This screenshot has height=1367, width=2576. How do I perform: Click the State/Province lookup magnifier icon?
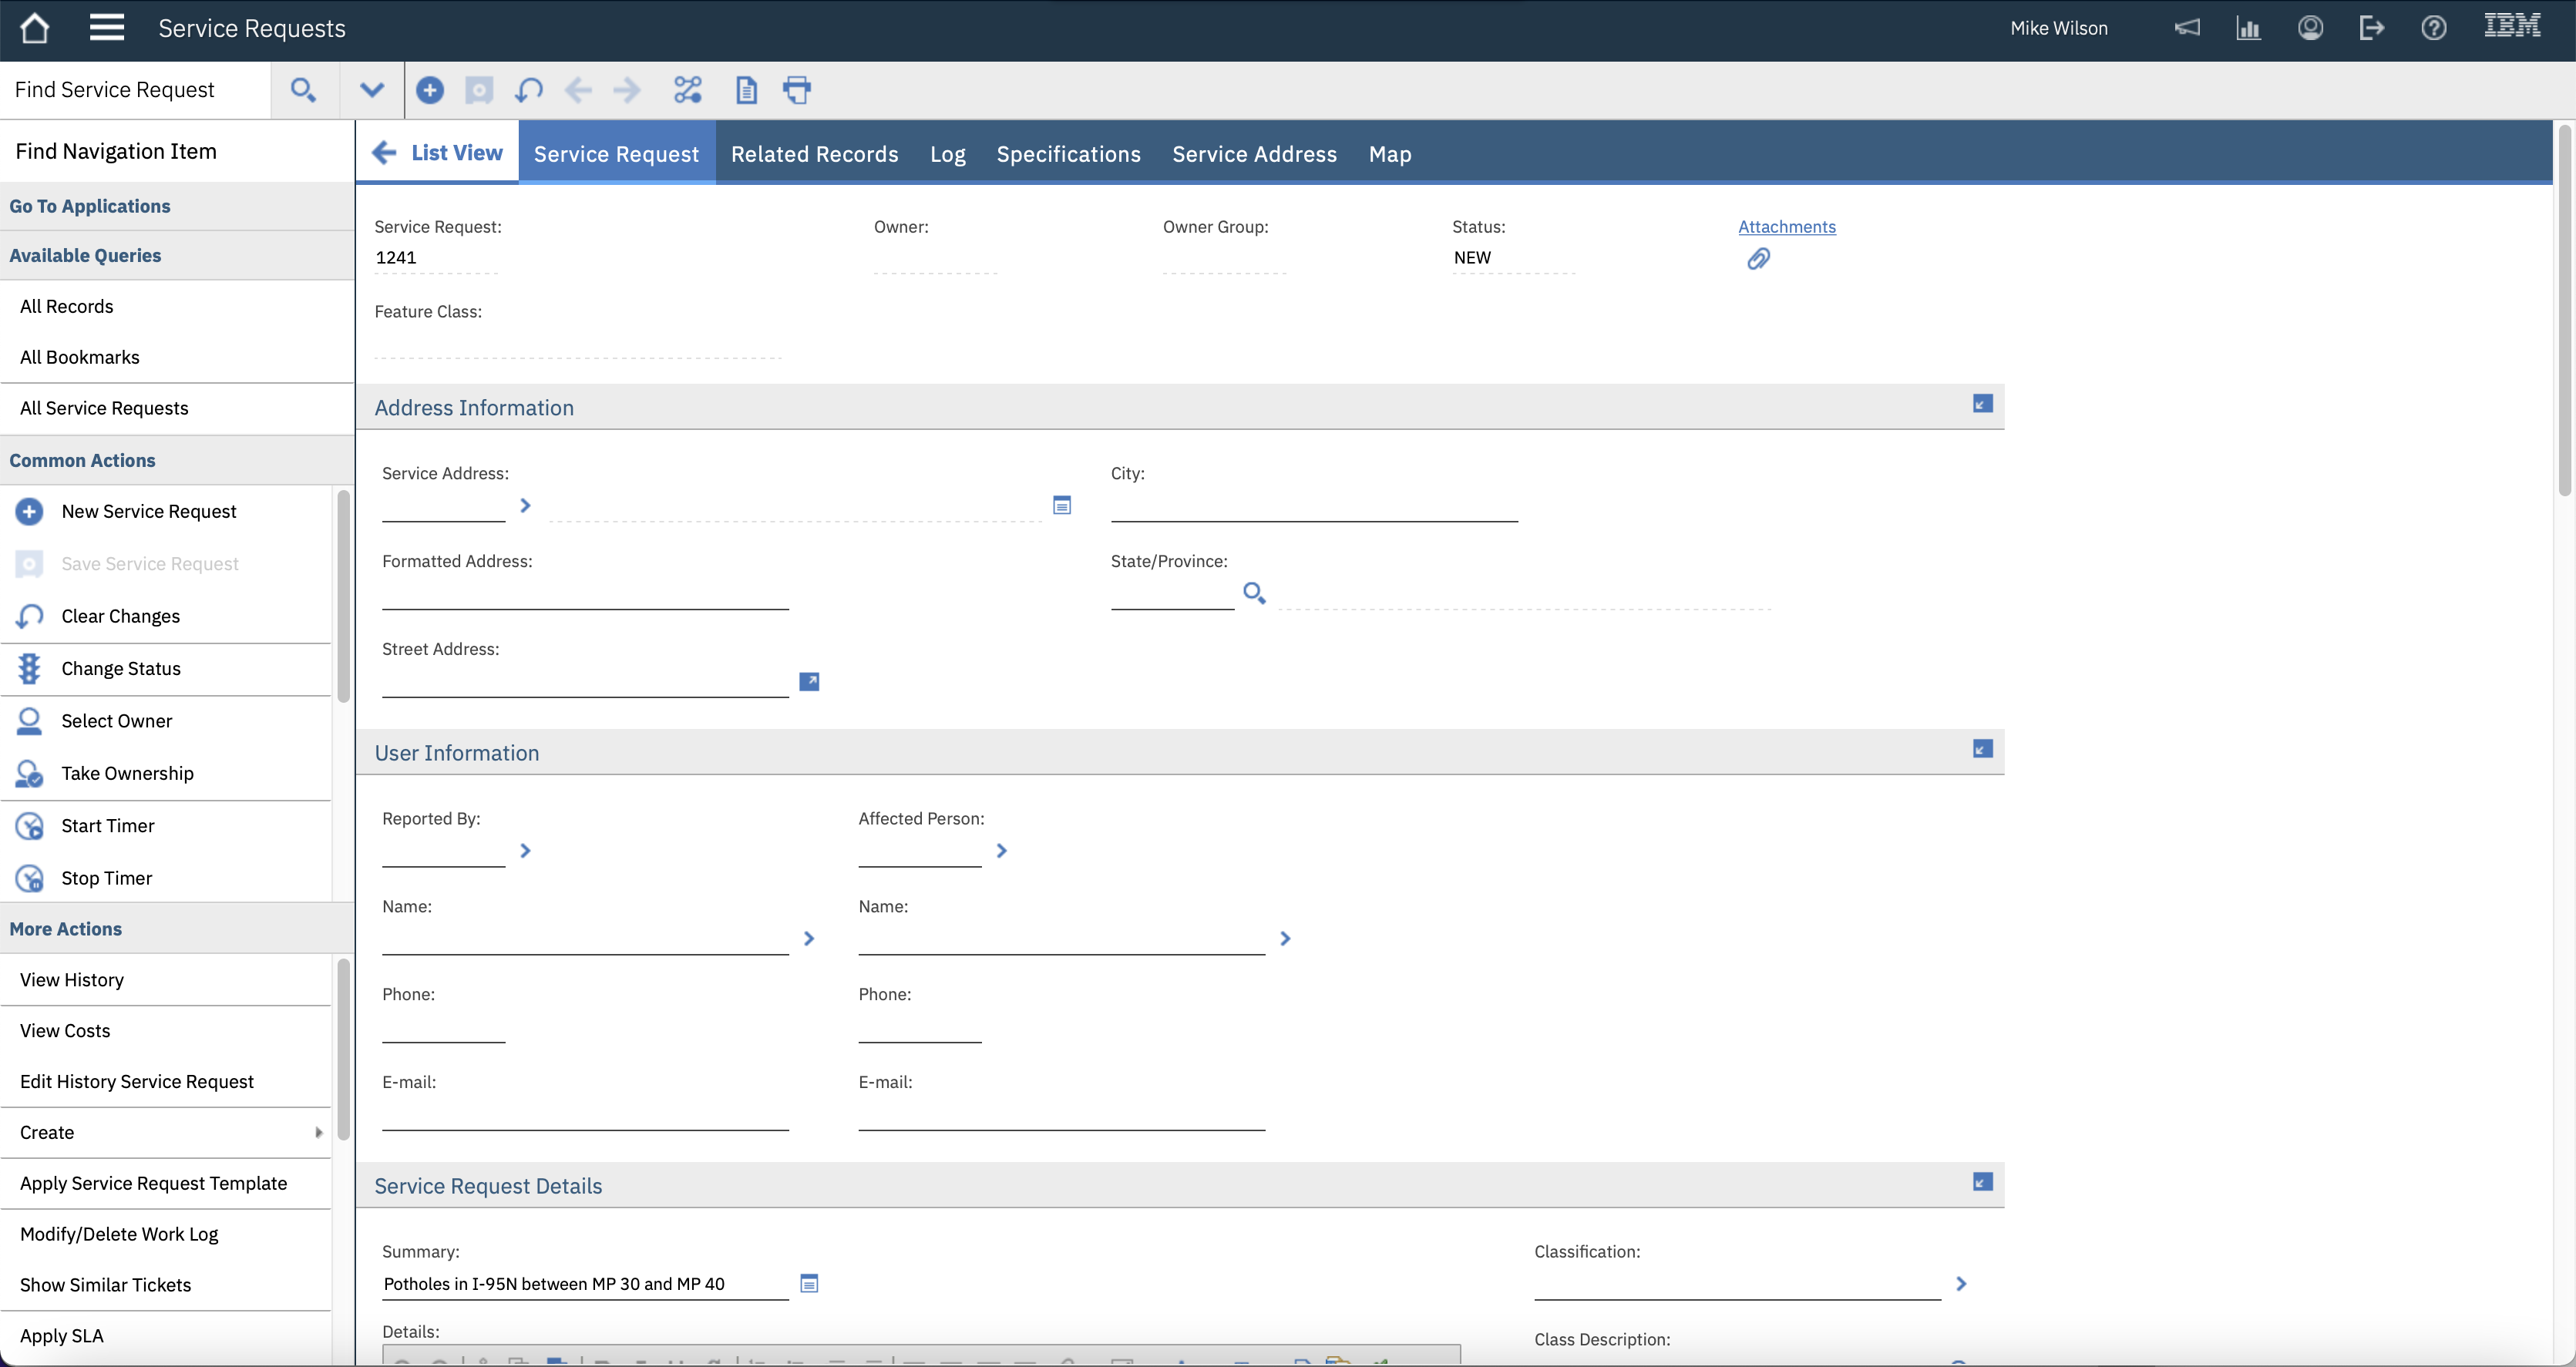click(x=1254, y=593)
